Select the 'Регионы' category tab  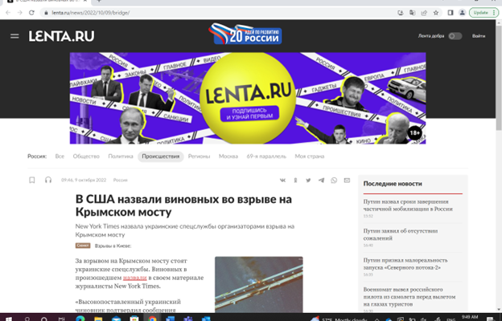[199, 156]
